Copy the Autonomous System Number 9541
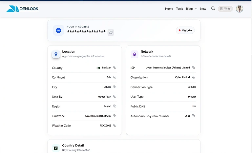Screen dimensions: 252x153 tap(193, 116)
